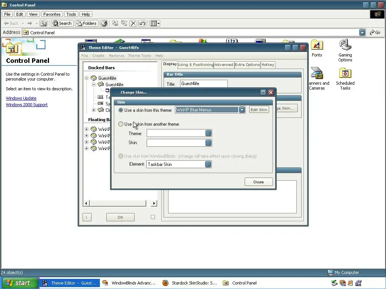Click the Change Skin dialog close X

tap(271, 92)
